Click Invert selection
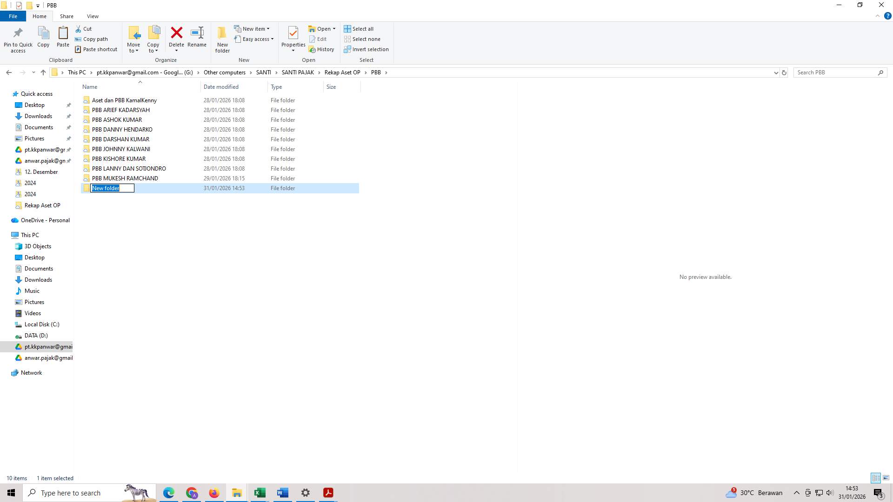This screenshot has width=893, height=502. click(367, 49)
